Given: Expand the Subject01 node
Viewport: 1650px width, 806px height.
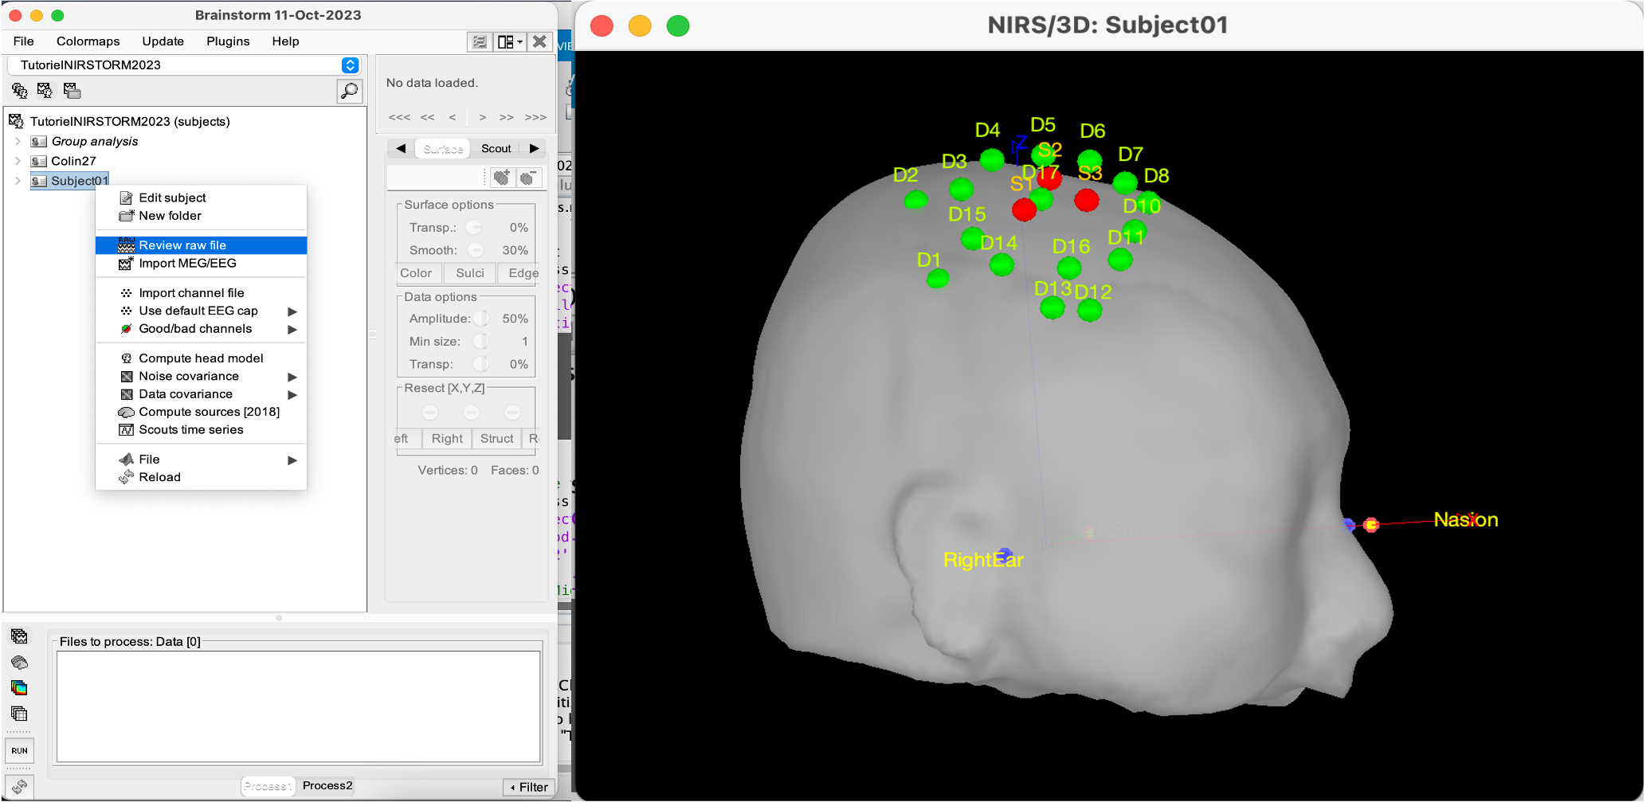Looking at the screenshot, I should click(18, 181).
